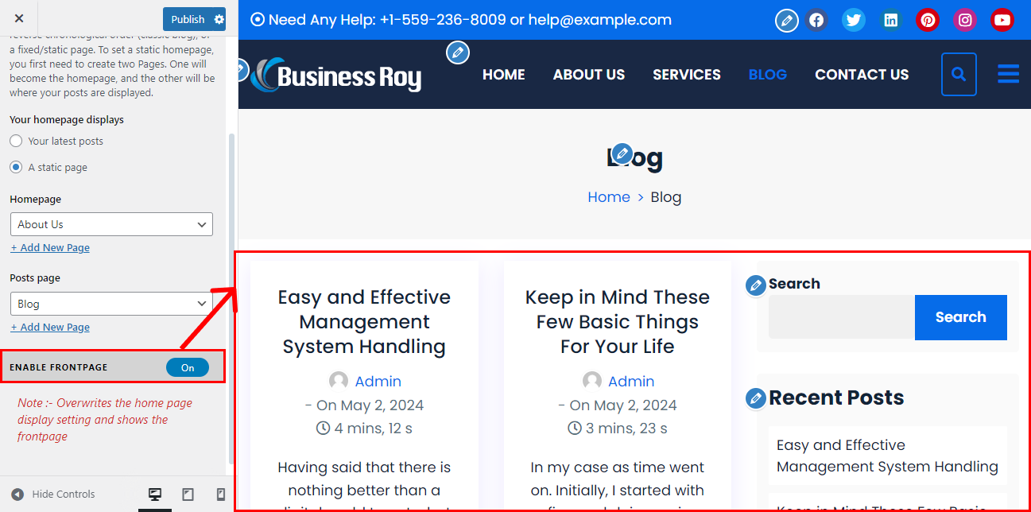Open the Homepage dropdown showing About Us

(111, 224)
